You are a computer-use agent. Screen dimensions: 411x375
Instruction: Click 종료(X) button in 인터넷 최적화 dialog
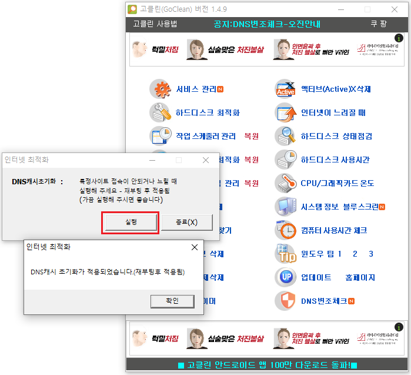coord(186,223)
